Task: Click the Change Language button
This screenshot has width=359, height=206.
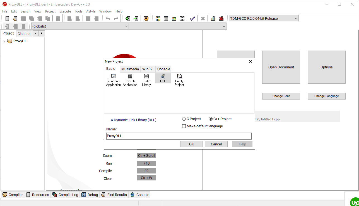Action: tap(327, 96)
